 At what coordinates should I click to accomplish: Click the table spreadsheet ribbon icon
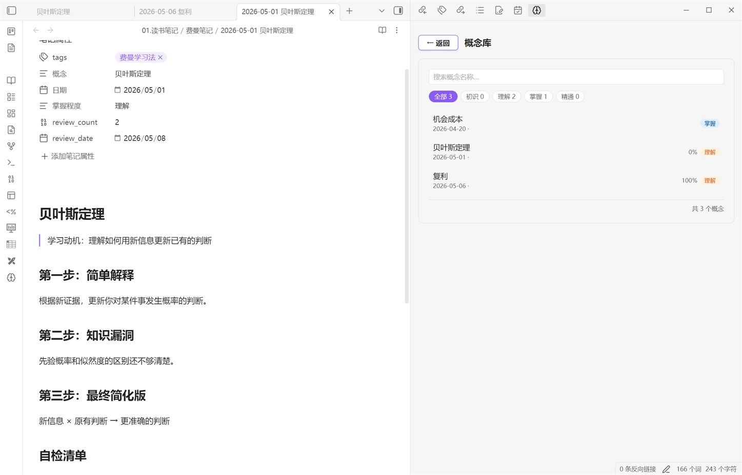tap(11, 244)
